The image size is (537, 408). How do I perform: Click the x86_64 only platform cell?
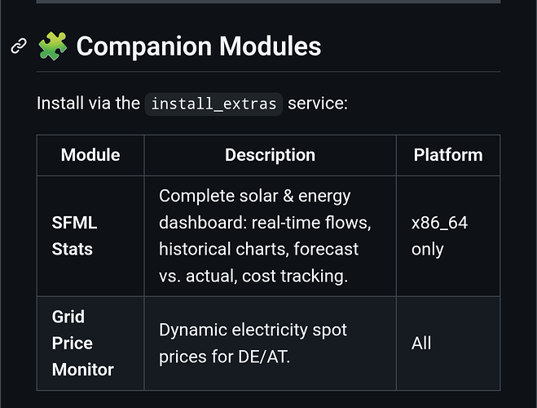click(448, 236)
